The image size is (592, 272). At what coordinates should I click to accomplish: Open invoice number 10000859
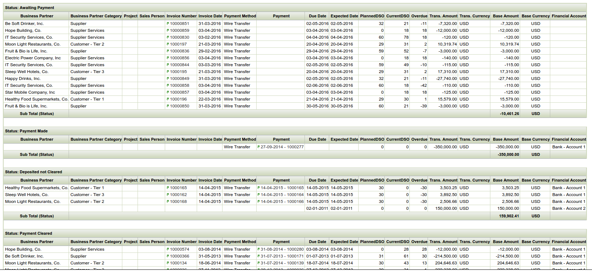click(x=179, y=30)
